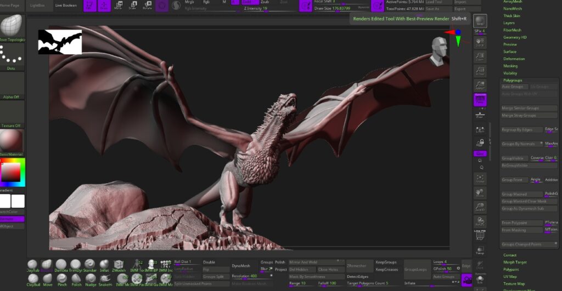Click the ZRemesher button
The image size is (562, 291).
(359, 266)
